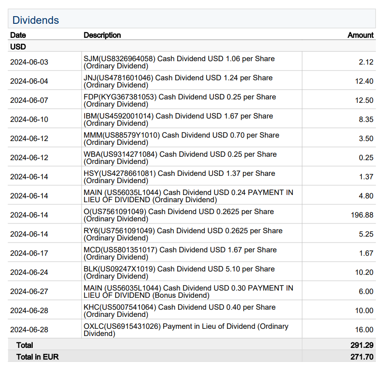Click the Amount column header
The image size is (389, 370).
[361, 35]
